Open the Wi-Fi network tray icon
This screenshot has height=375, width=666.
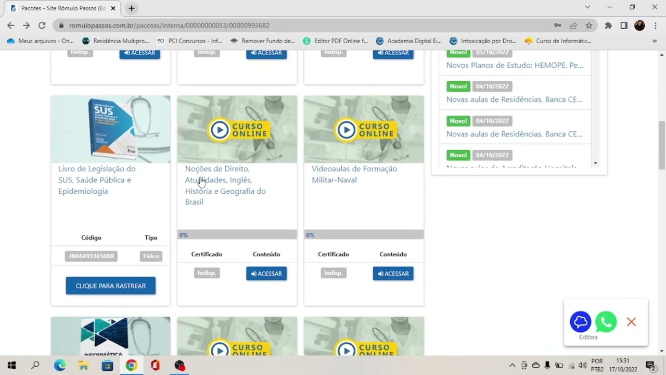point(571,365)
